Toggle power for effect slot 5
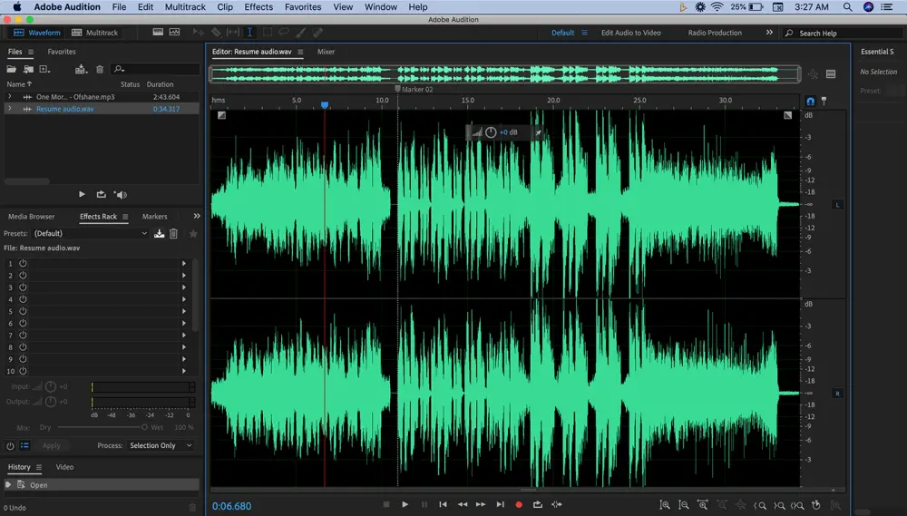This screenshot has height=516, width=907. [x=23, y=311]
